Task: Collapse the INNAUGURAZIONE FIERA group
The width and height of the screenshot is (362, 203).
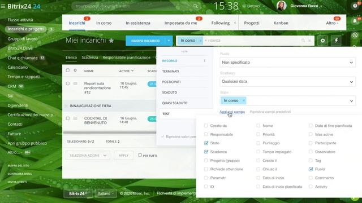Action: pos(66,106)
